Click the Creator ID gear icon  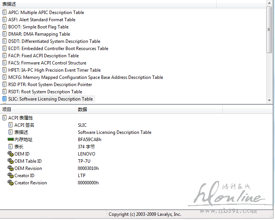11,176
